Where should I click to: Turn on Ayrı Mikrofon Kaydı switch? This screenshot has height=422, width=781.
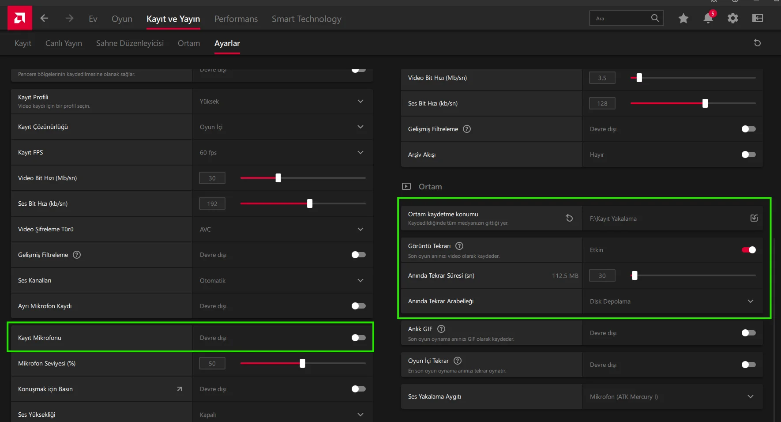358,306
